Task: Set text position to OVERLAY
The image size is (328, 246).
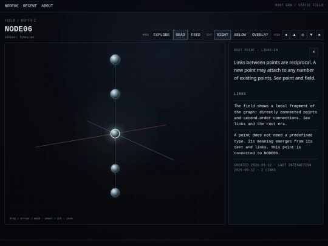Action: tap(260, 35)
